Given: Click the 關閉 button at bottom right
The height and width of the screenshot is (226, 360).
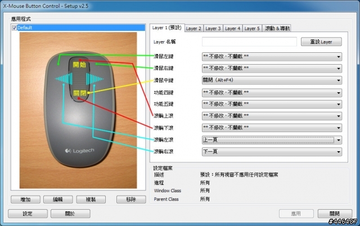Looking at the screenshot, I should click(335, 214).
